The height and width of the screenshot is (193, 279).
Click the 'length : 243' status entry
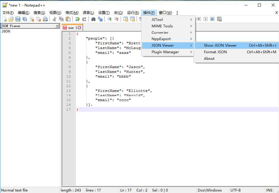71,190
